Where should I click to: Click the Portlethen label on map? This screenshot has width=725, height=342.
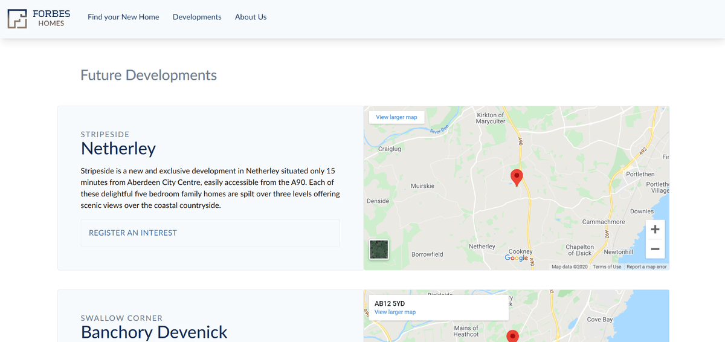[x=640, y=174]
